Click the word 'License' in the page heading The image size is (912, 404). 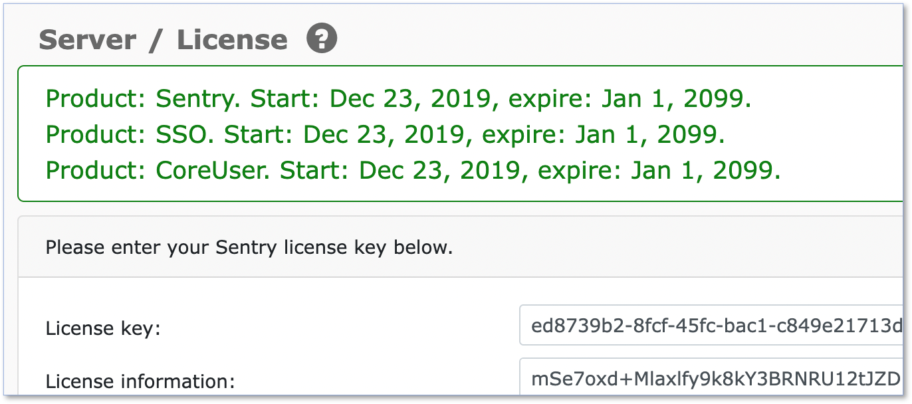coord(232,40)
